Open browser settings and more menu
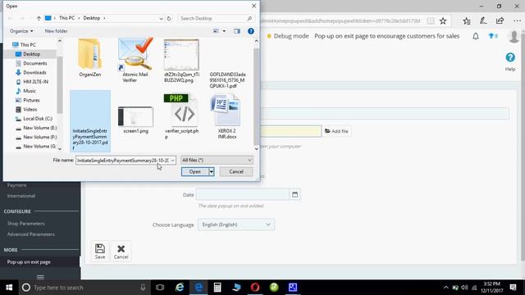The width and height of the screenshot is (525, 295). pos(517,21)
